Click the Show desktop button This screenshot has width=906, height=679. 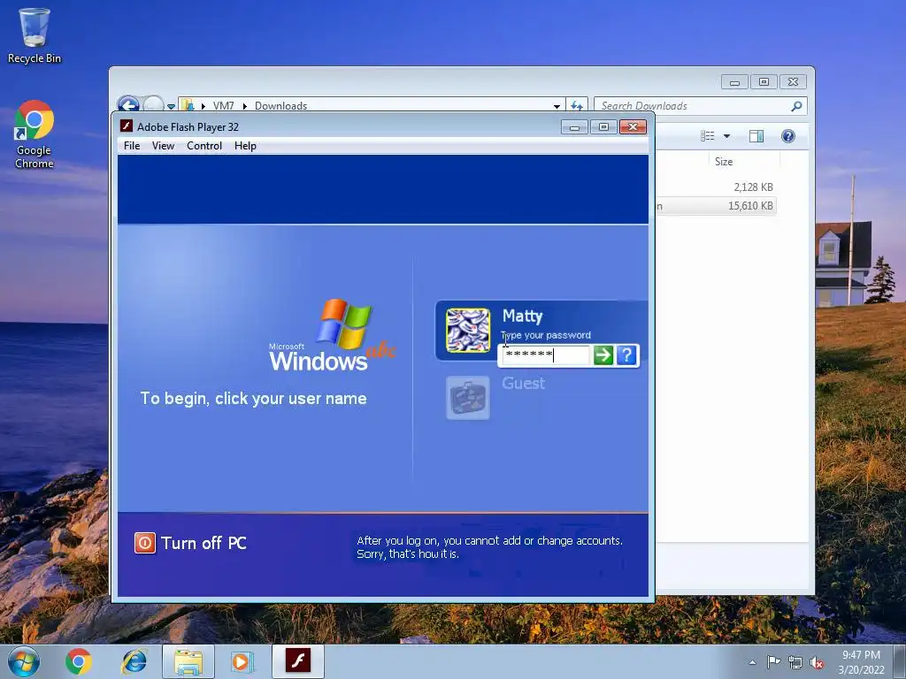900,661
